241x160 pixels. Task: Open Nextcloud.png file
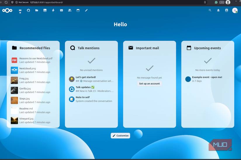33,70
